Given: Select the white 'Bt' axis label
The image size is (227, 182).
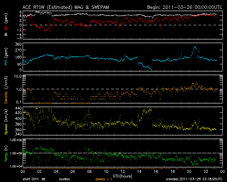Looking at the screenshot, I should pyautogui.click(x=6, y=34).
